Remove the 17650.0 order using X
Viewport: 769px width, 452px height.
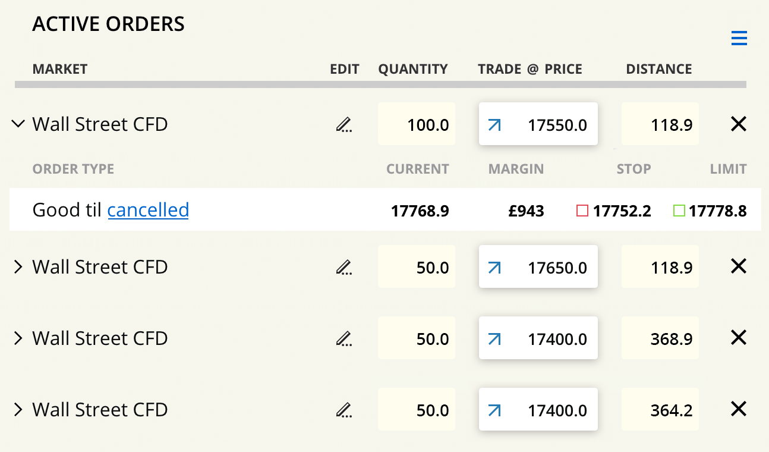click(x=738, y=266)
